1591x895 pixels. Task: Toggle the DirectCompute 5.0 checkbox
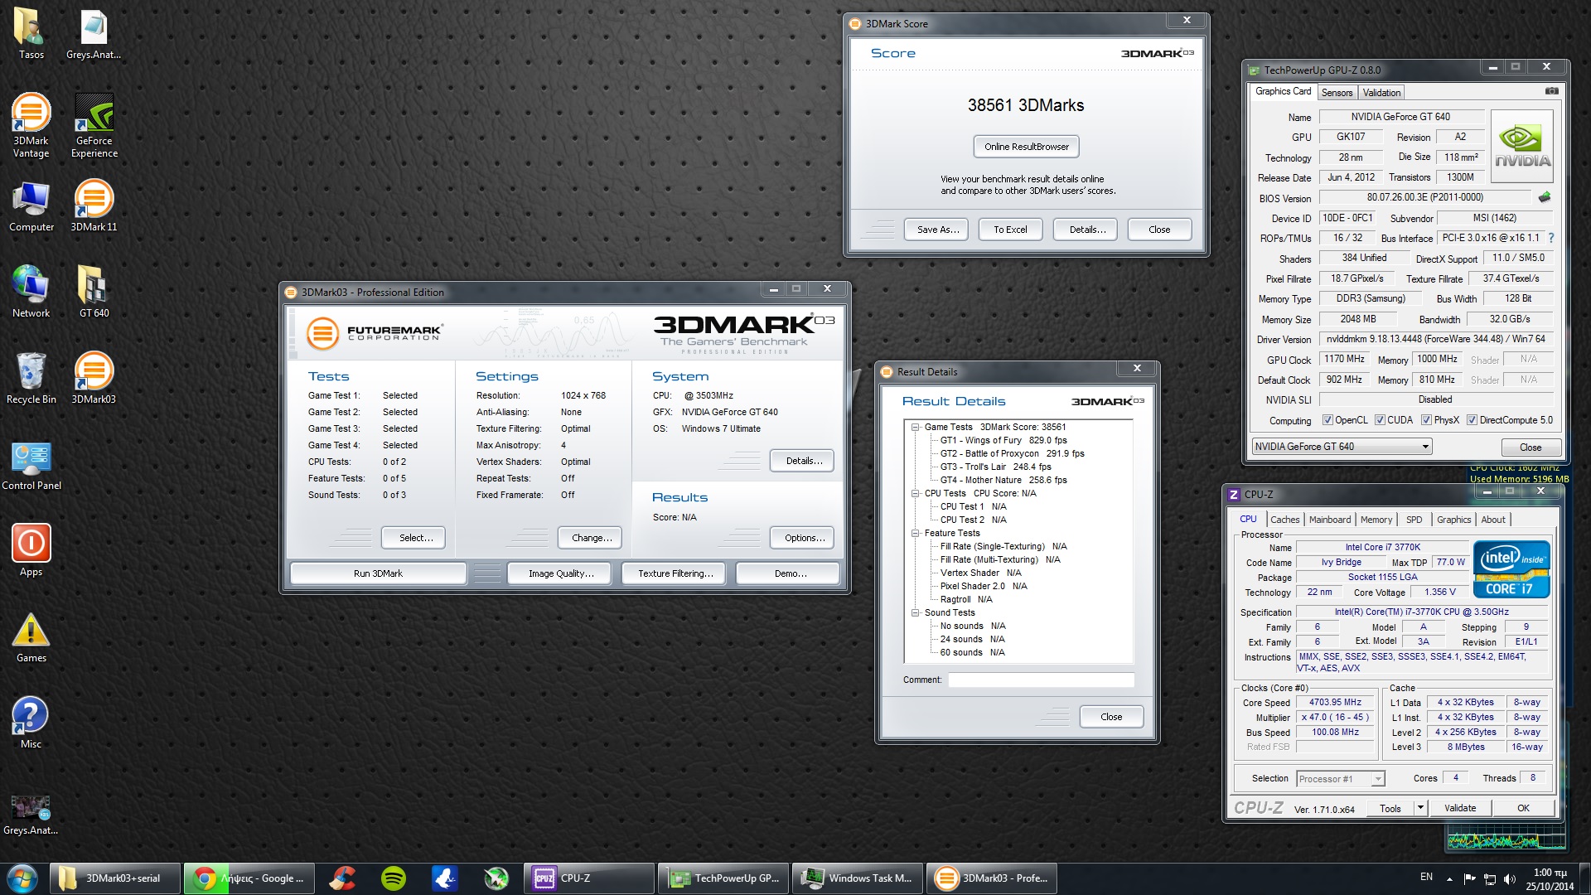[1473, 420]
